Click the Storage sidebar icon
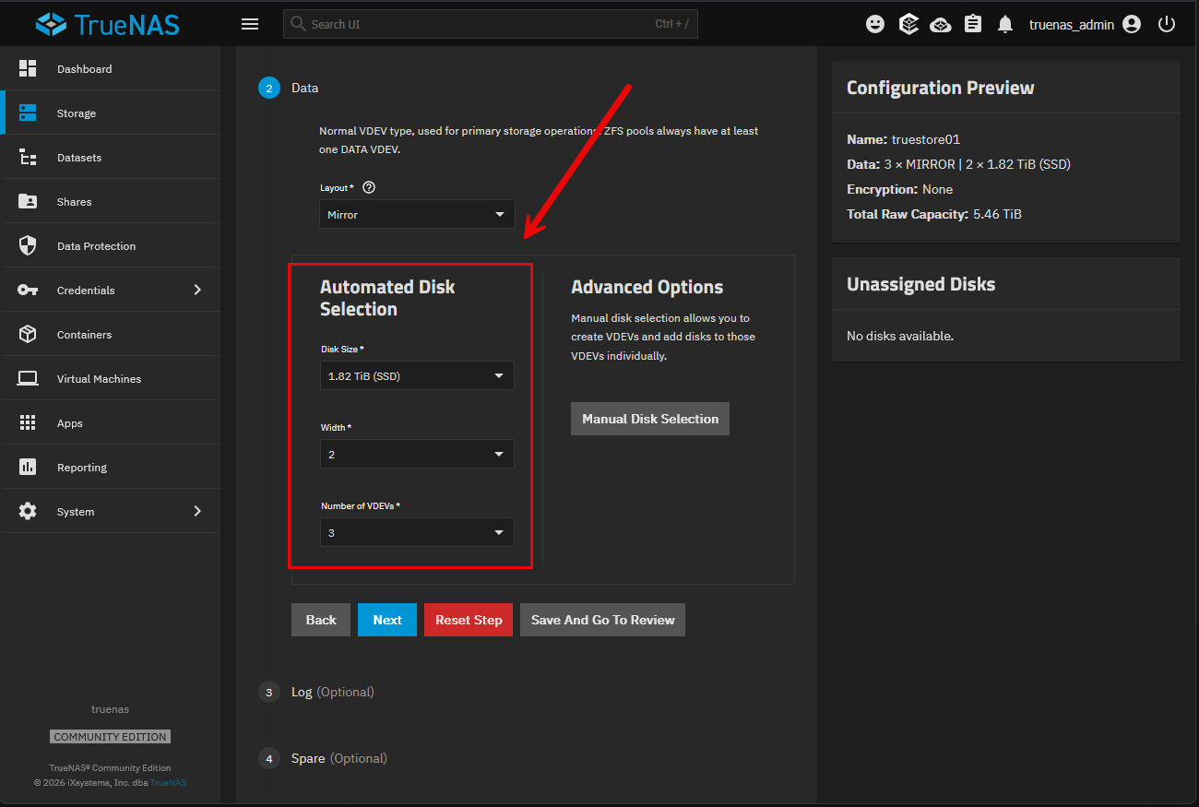Image resolution: width=1199 pixels, height=807 pixels. coord(28,113)
